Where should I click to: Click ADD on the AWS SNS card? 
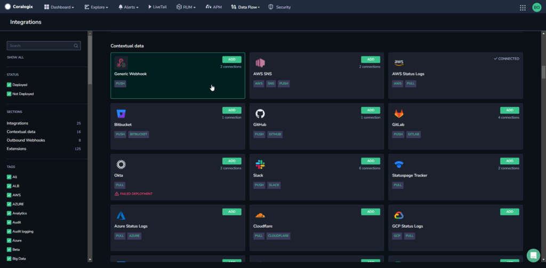pyautogui.click(x=371, y=60)
